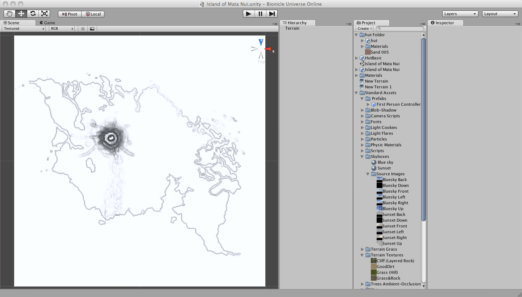Collapse the Skyboxes folder

point(362,156)
